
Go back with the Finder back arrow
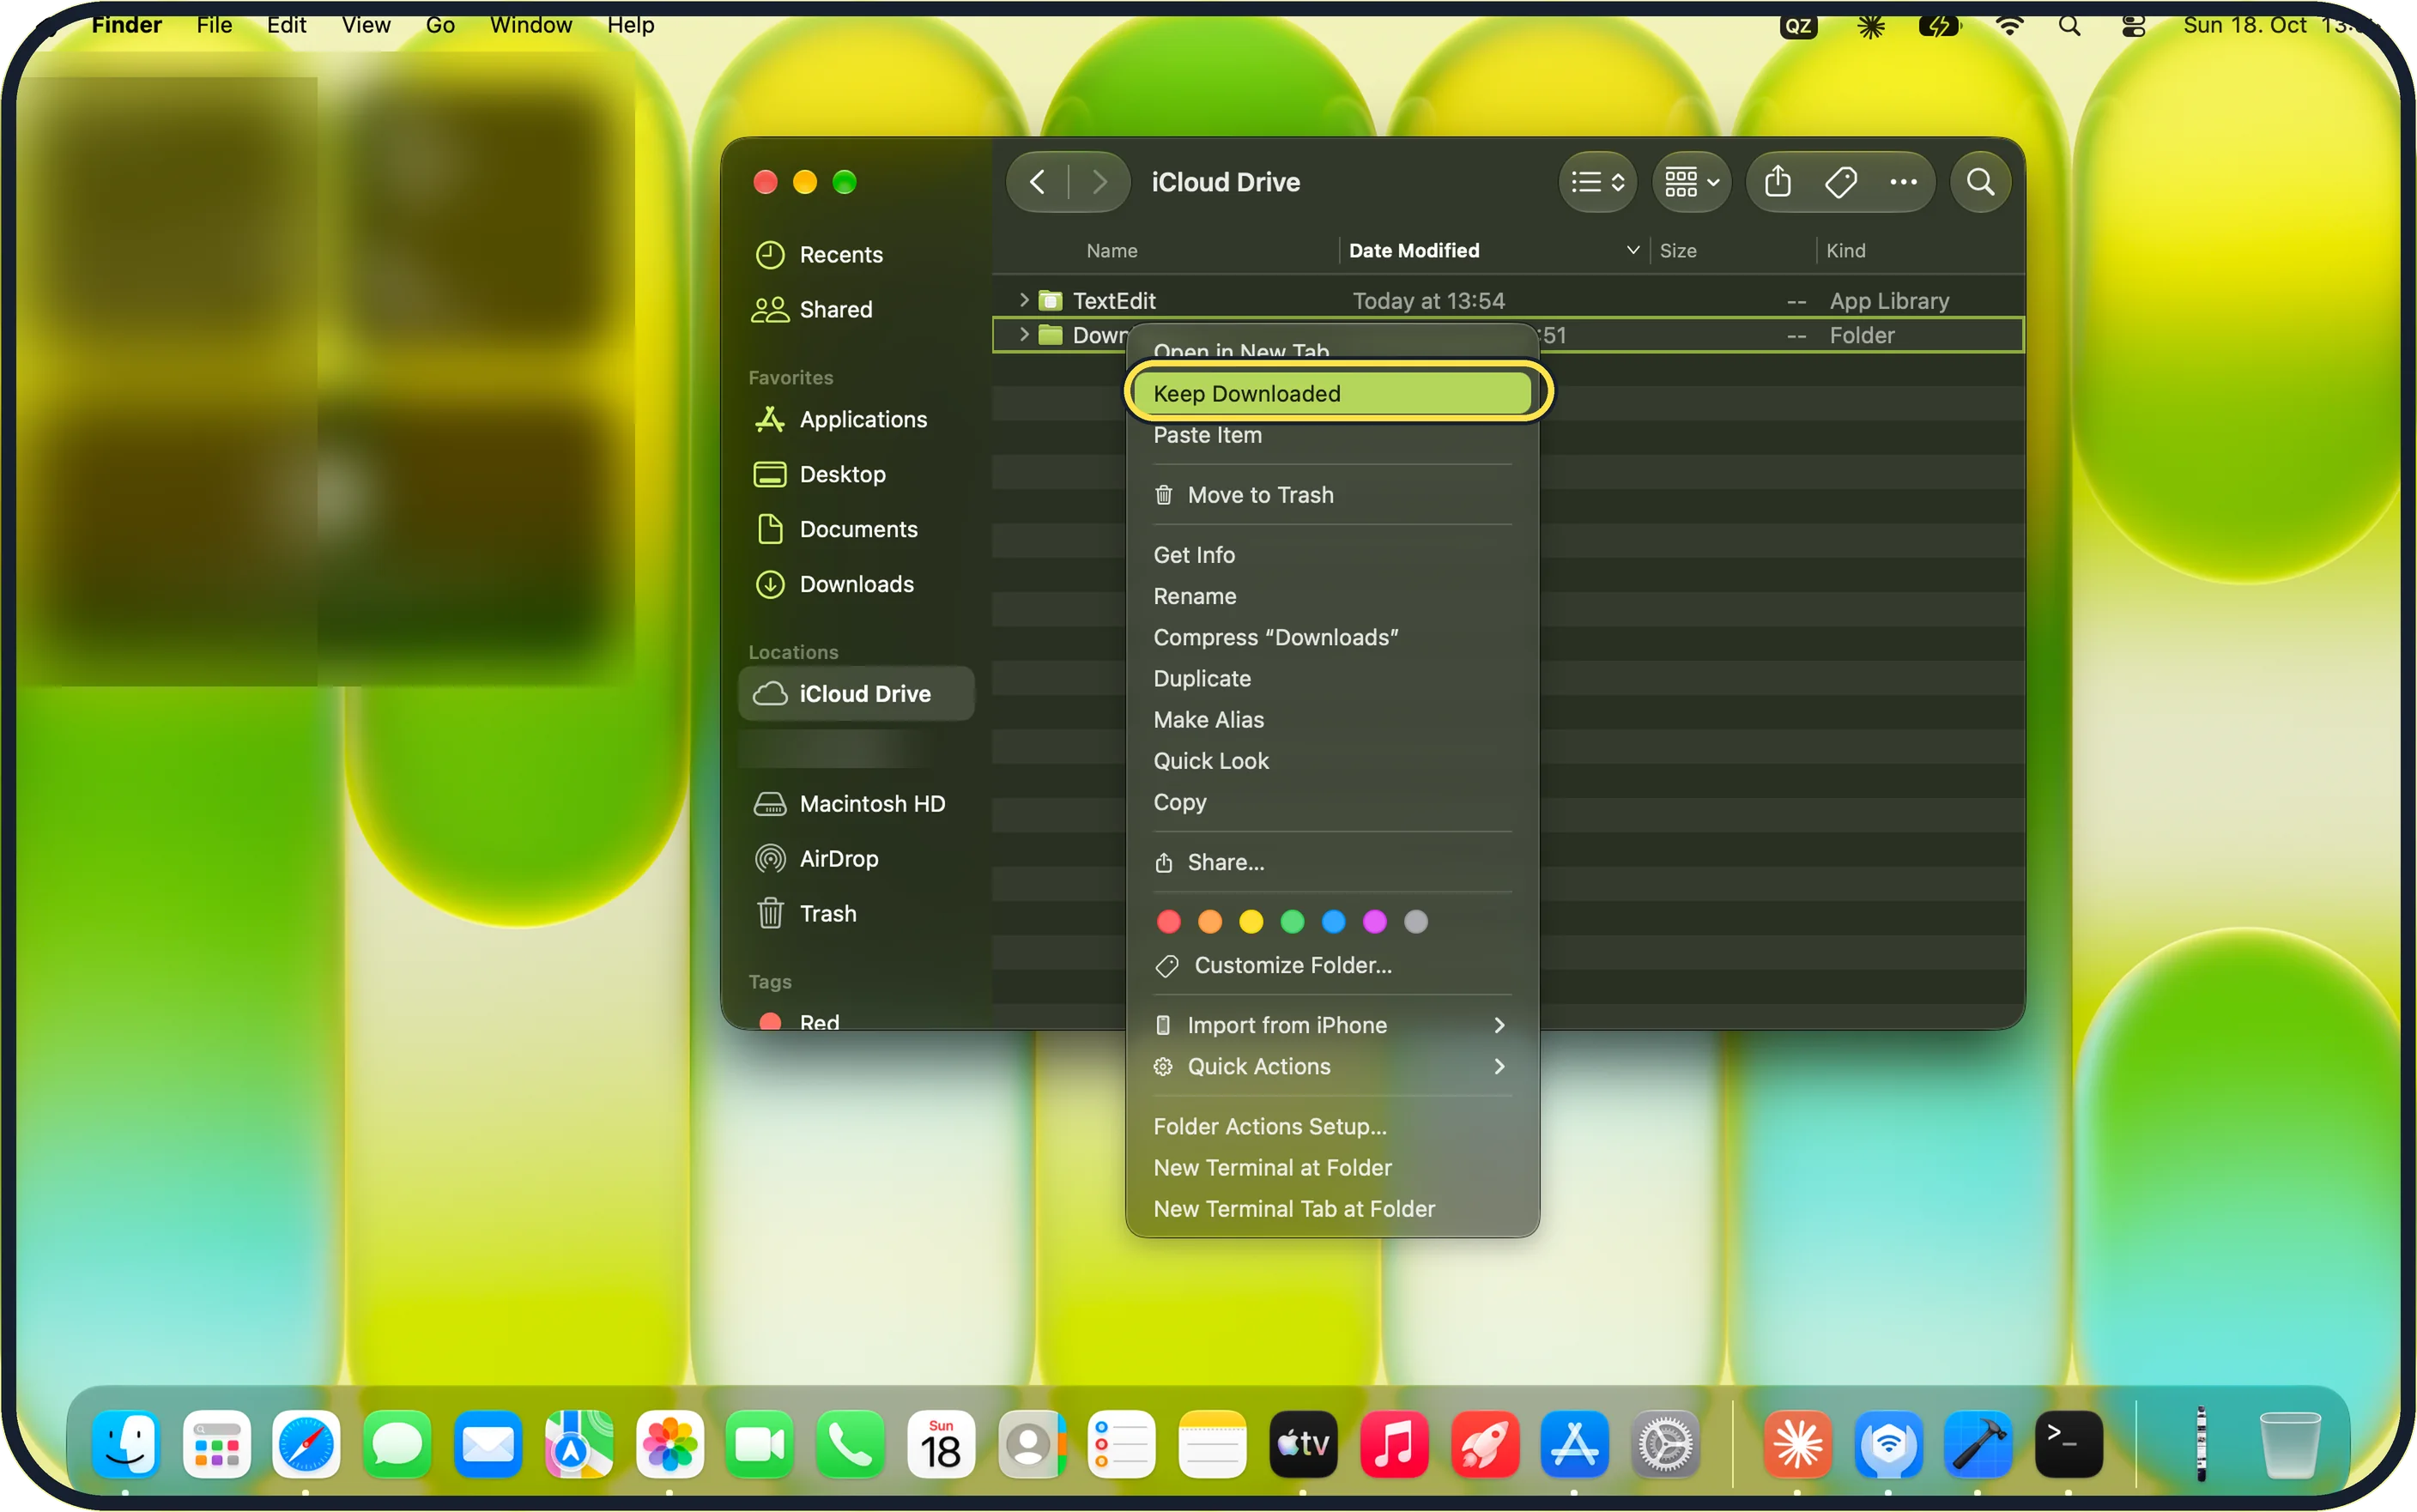1038,182
